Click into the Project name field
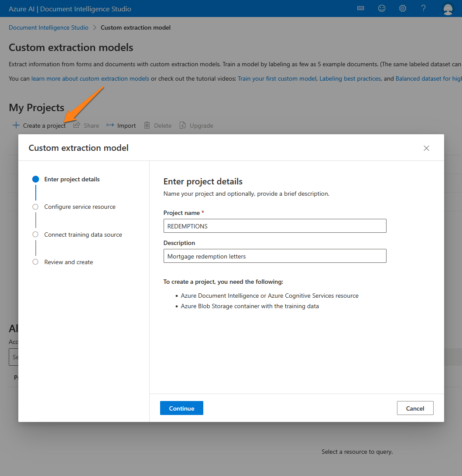 pyautogui.click(x=275, y=226)
